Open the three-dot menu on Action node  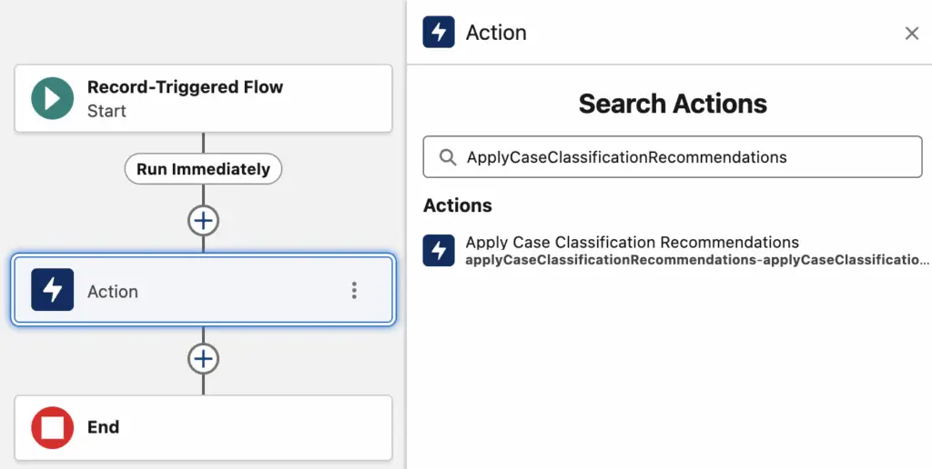point(354,290)
